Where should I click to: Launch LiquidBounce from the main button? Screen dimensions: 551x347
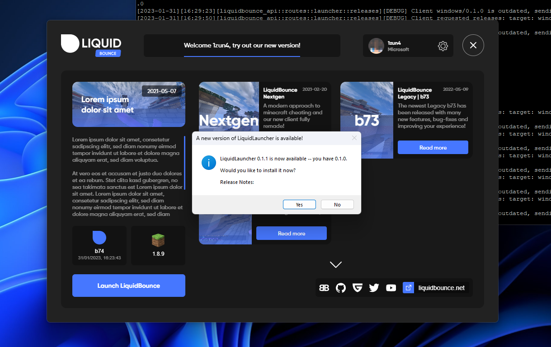[128, 286]
